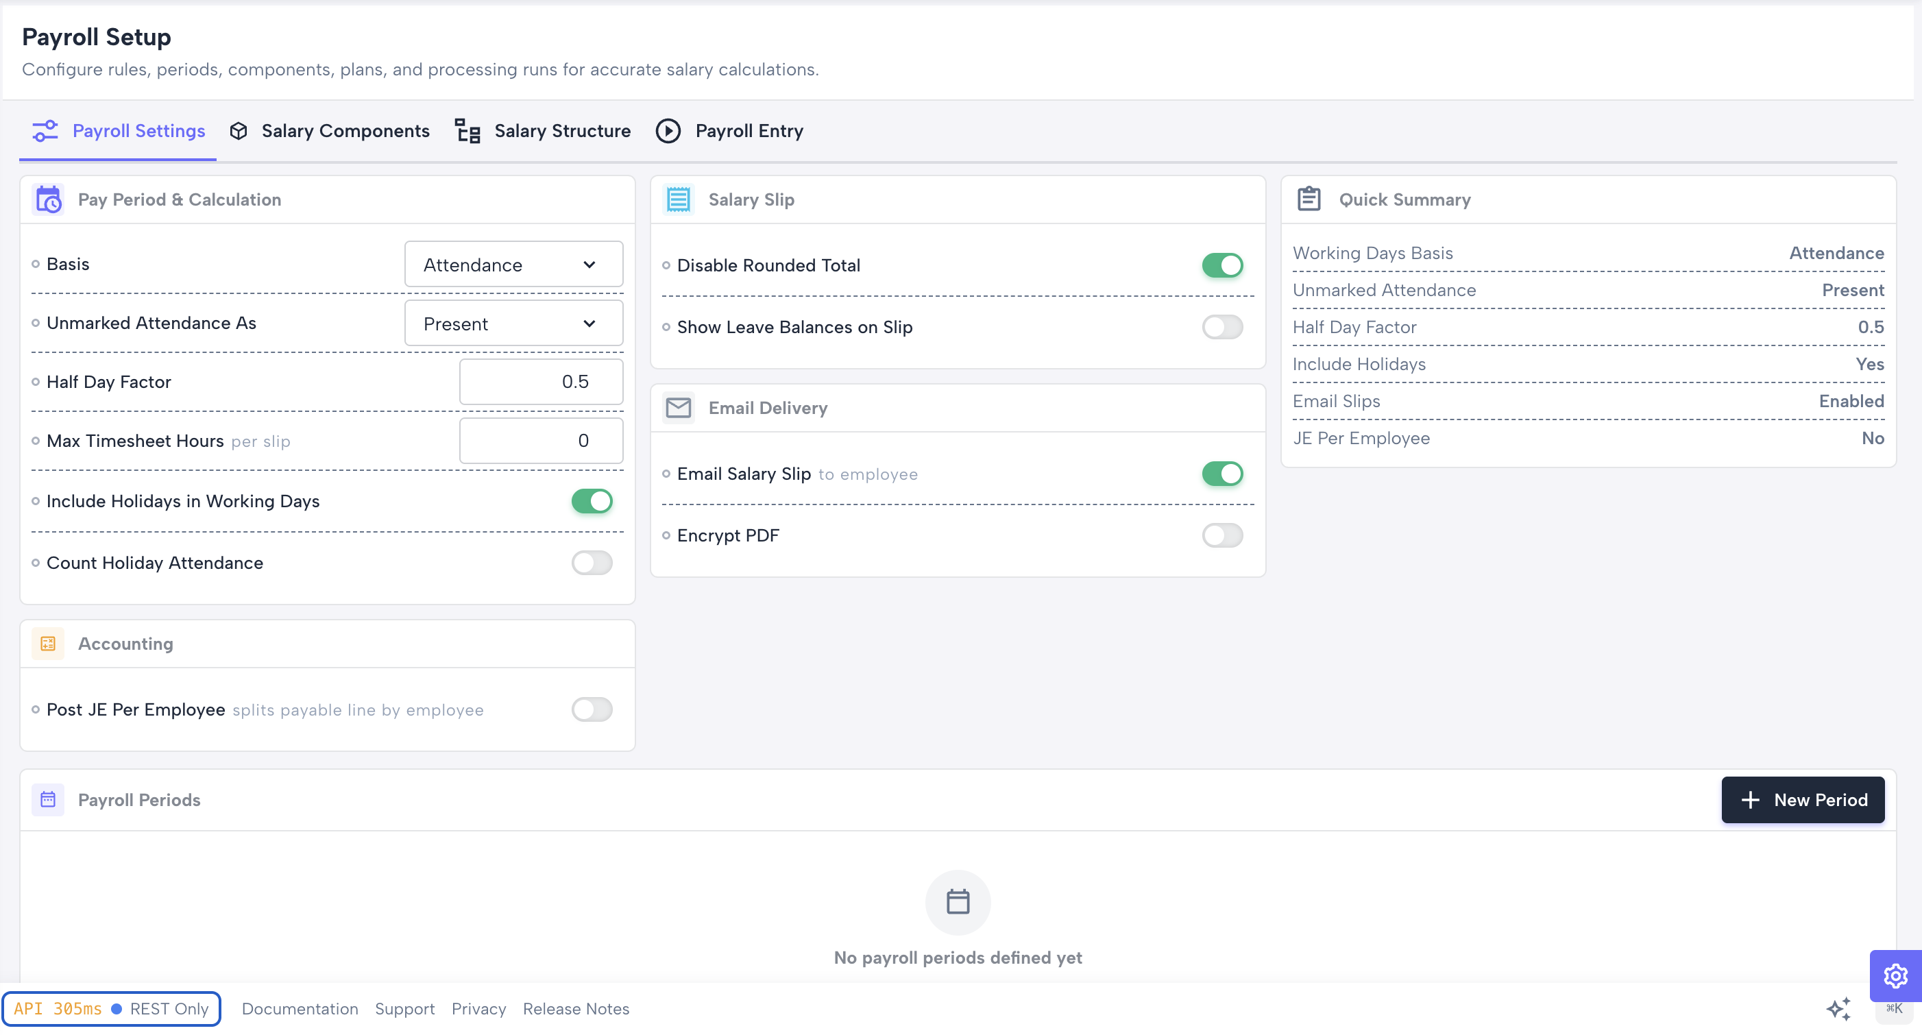The height and width of the screenshot is (1035, 1922).
Task: Click the 'Enabled' value in Quick Summary
Action: coord(1851,401)
